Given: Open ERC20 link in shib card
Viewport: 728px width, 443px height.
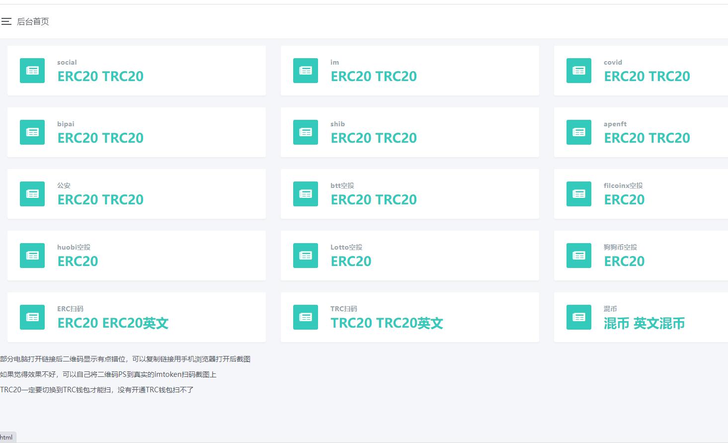Looking at the screenshot, I should coord(351,138).
